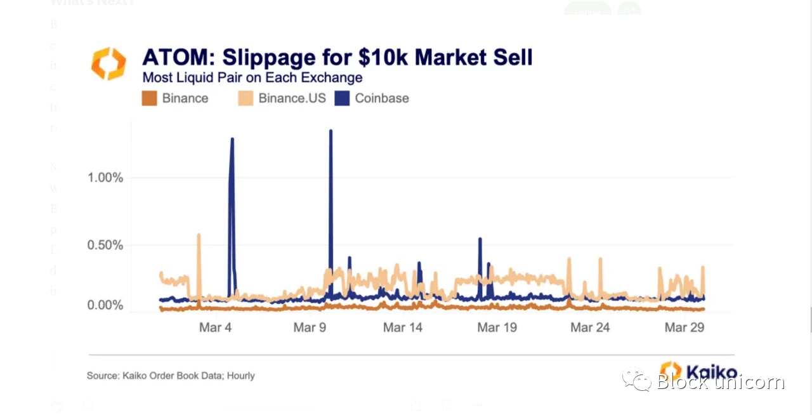Open the faded three-dot more menu

(x=478, y=405)
